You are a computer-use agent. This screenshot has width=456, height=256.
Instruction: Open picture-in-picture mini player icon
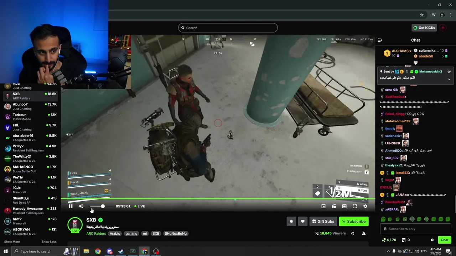[x=323, y=206]
